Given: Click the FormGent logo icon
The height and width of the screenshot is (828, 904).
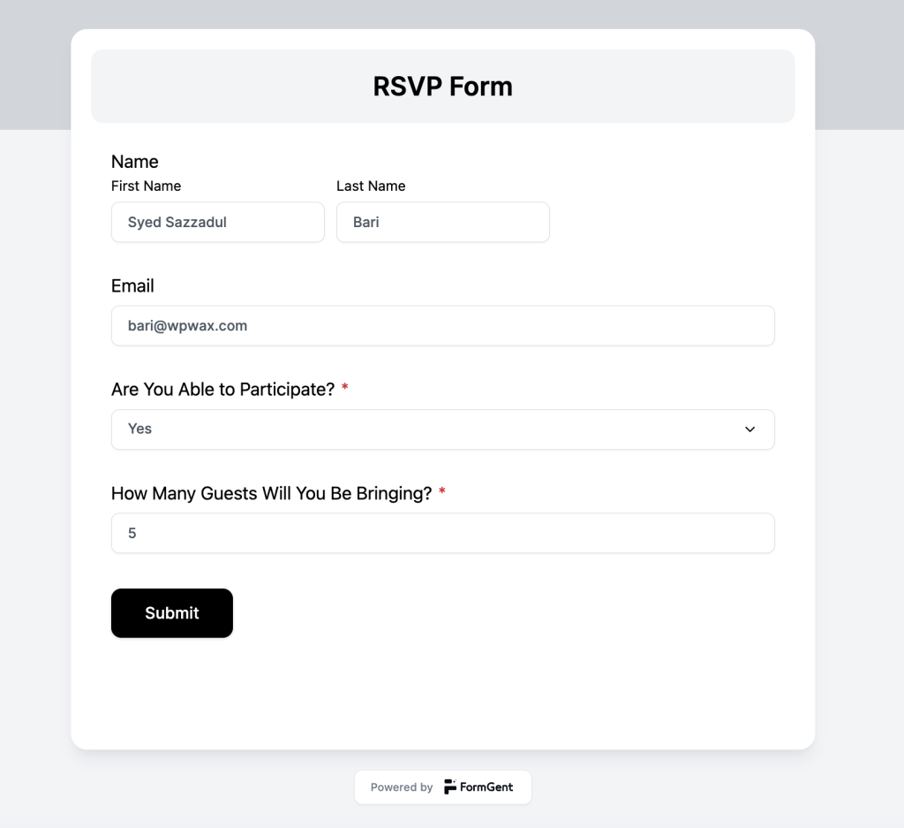Looking at the screenshot, I should (x=449, y=786).
